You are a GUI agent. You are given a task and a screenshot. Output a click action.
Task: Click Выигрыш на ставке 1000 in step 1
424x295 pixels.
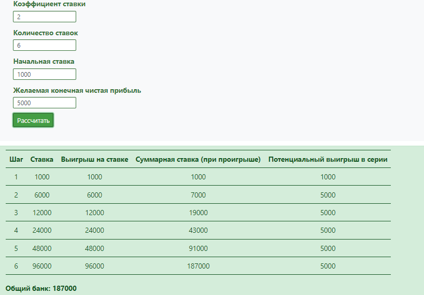[x=95, y=177]
